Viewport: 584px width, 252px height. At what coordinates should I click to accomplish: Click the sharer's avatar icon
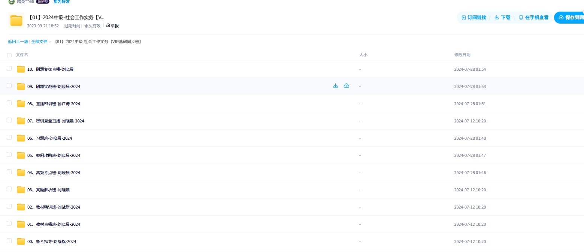pyautogui.click(x=12, y=2)
